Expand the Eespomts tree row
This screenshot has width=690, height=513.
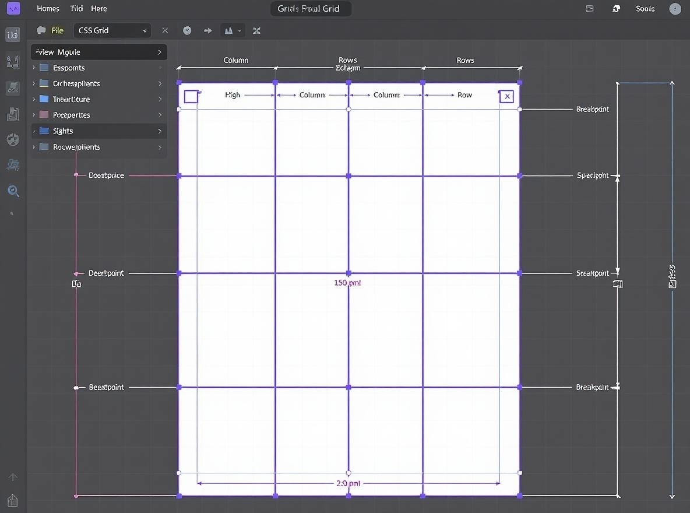(x=34, y=68)
